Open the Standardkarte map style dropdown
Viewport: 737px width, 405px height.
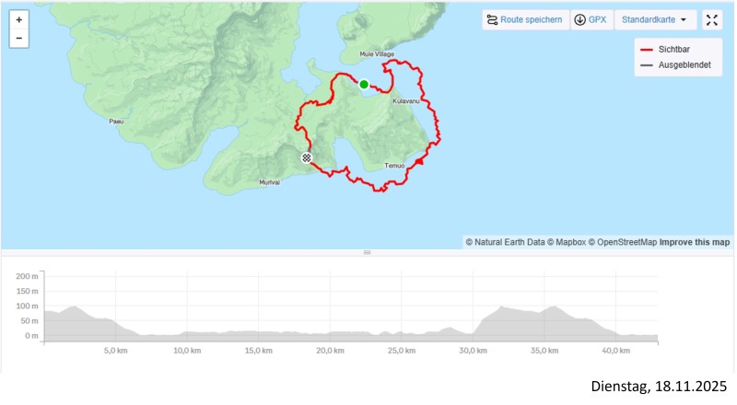pos(654,19)
